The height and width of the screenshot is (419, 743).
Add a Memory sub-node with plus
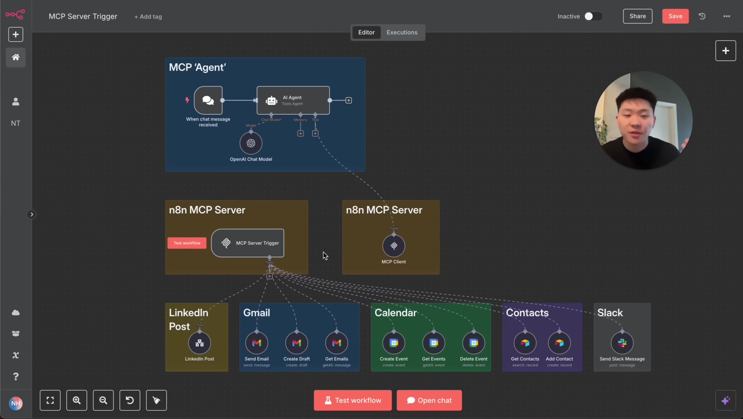pos(301,134)
